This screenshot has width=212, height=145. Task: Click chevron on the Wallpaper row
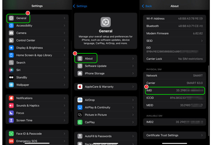click(64, 85)
